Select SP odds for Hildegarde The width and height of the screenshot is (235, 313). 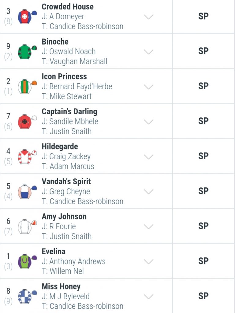coord(203,156)
